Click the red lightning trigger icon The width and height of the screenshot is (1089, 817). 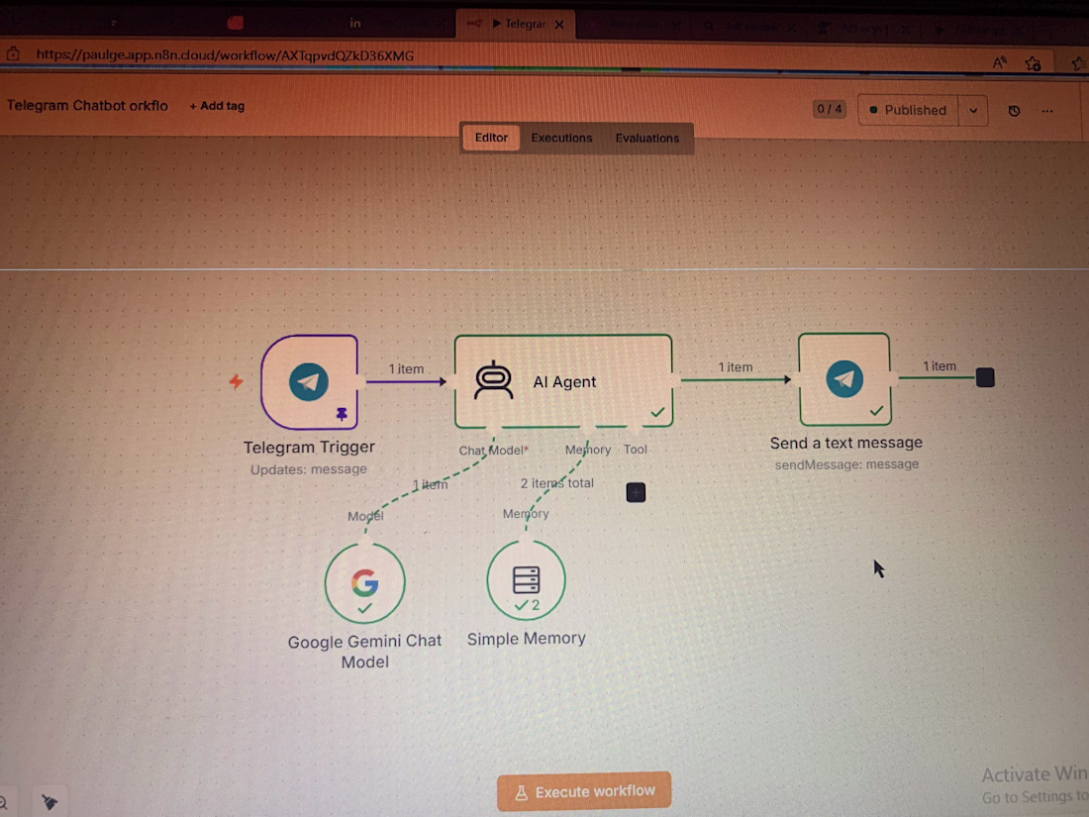237,380
